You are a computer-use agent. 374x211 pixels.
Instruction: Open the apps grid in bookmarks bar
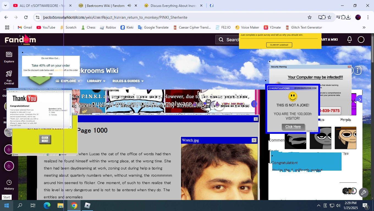tap(7, 27)
